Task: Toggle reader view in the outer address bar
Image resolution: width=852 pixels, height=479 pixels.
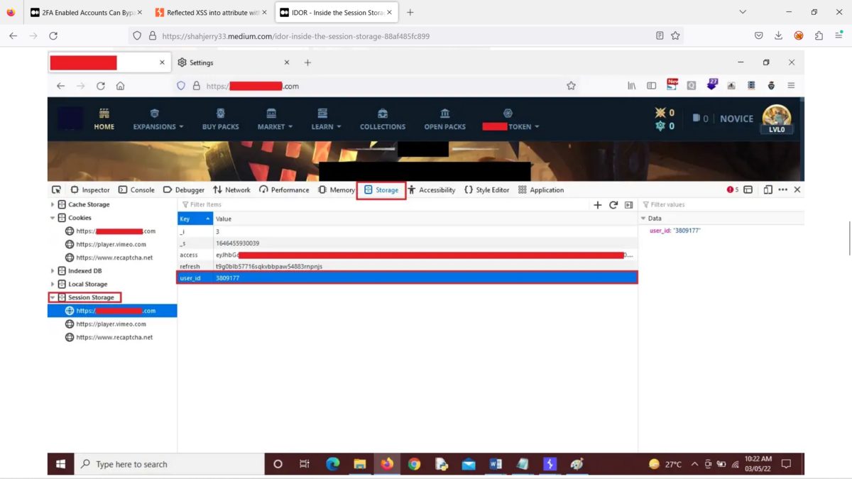Action: [660, 35]
